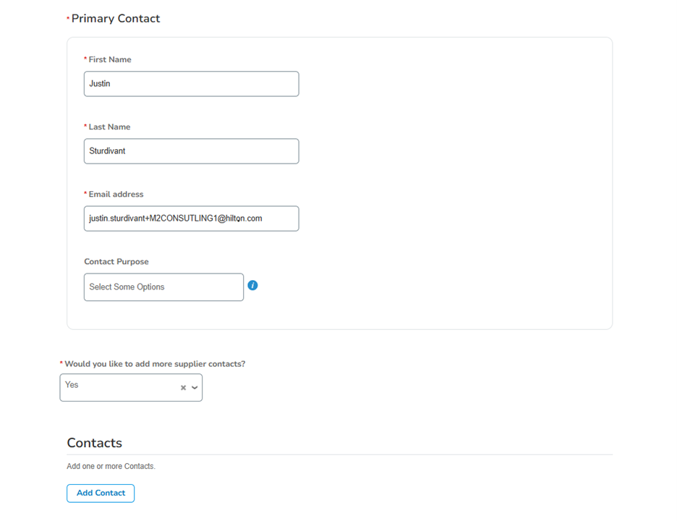Select the Email address input box
677x521 pixels.
tap(191, 219)
